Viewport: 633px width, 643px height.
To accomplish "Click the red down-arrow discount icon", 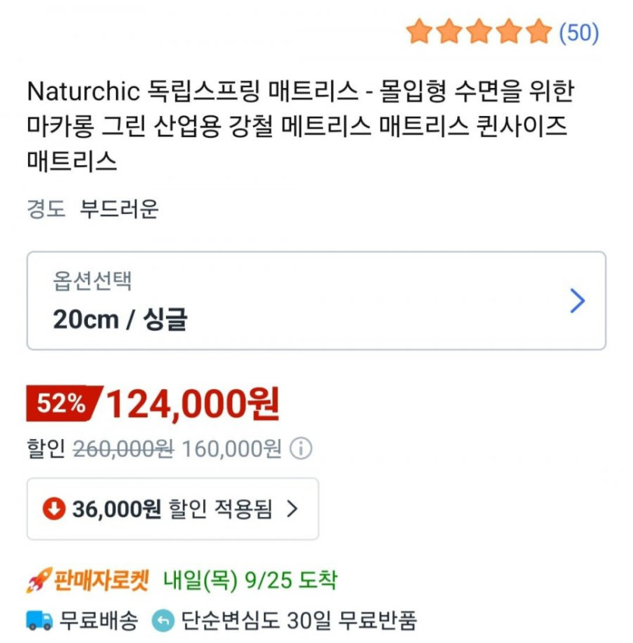I will point(54,509).
